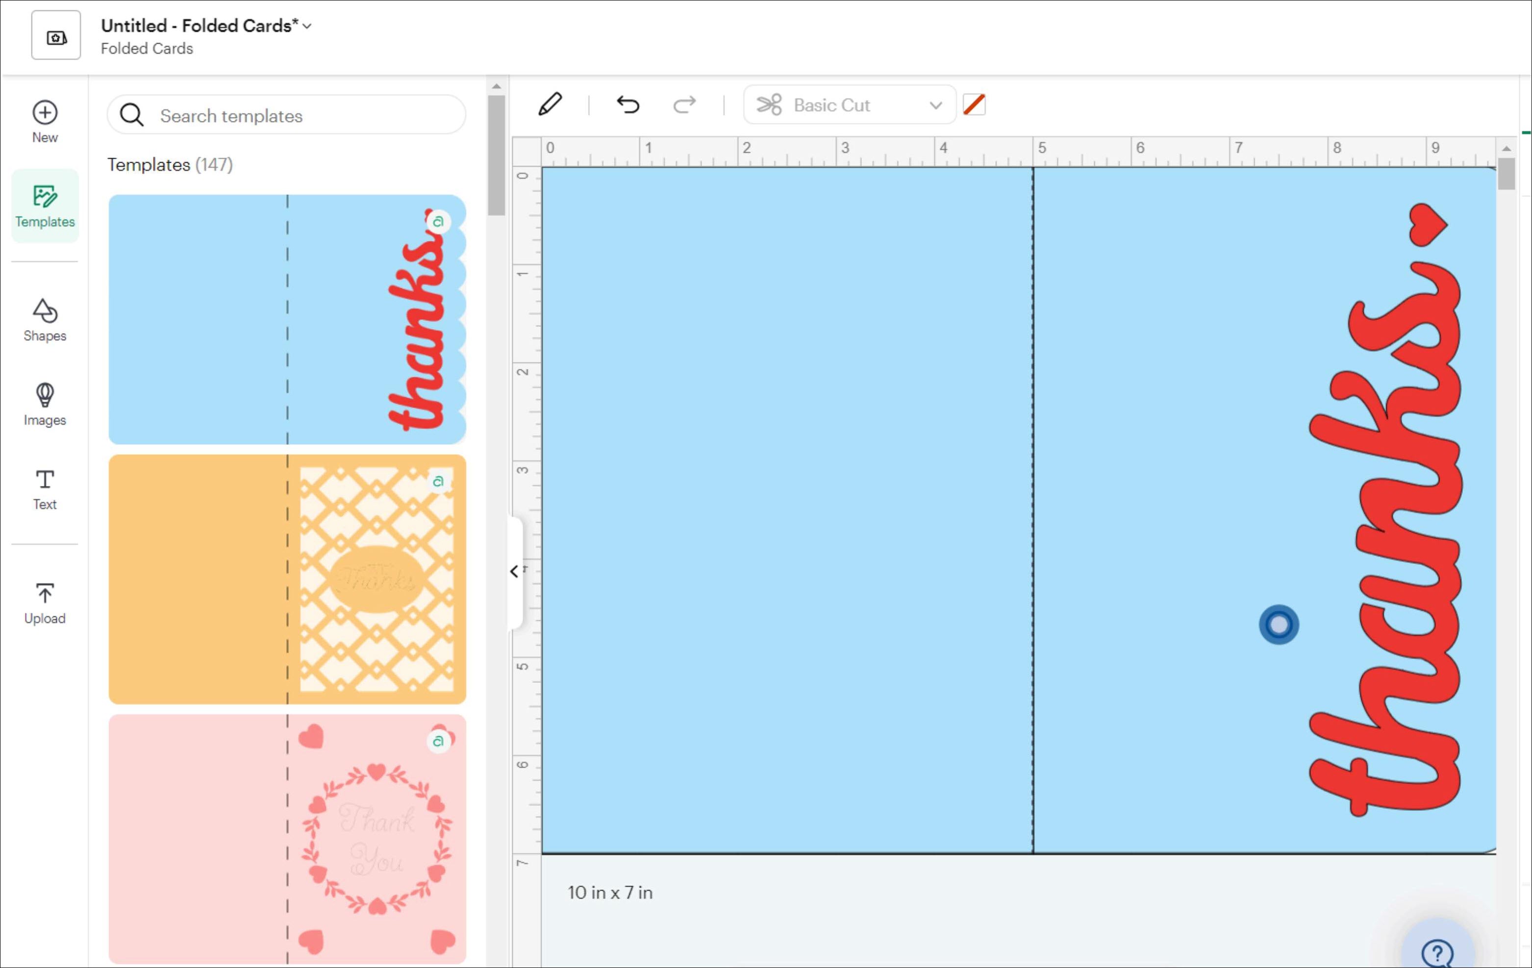Click the pencil edit icon in toolbar

pyautogui.click(x=550, y=104)
